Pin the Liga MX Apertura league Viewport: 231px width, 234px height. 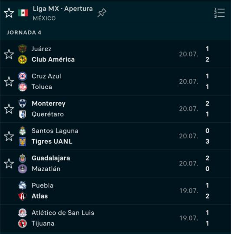(x=102, y=13)
